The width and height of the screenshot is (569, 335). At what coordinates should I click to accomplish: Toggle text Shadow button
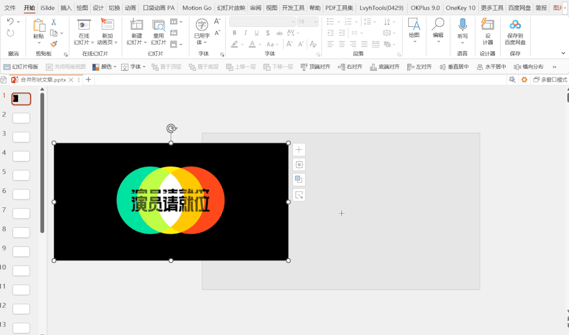coord(268,33)
